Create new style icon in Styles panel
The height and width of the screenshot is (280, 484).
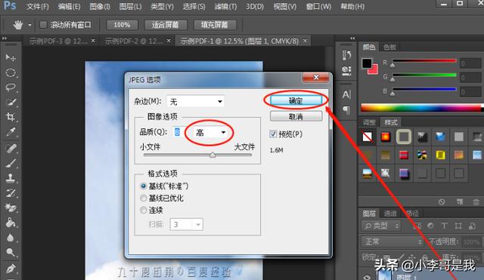click(459, 202)
